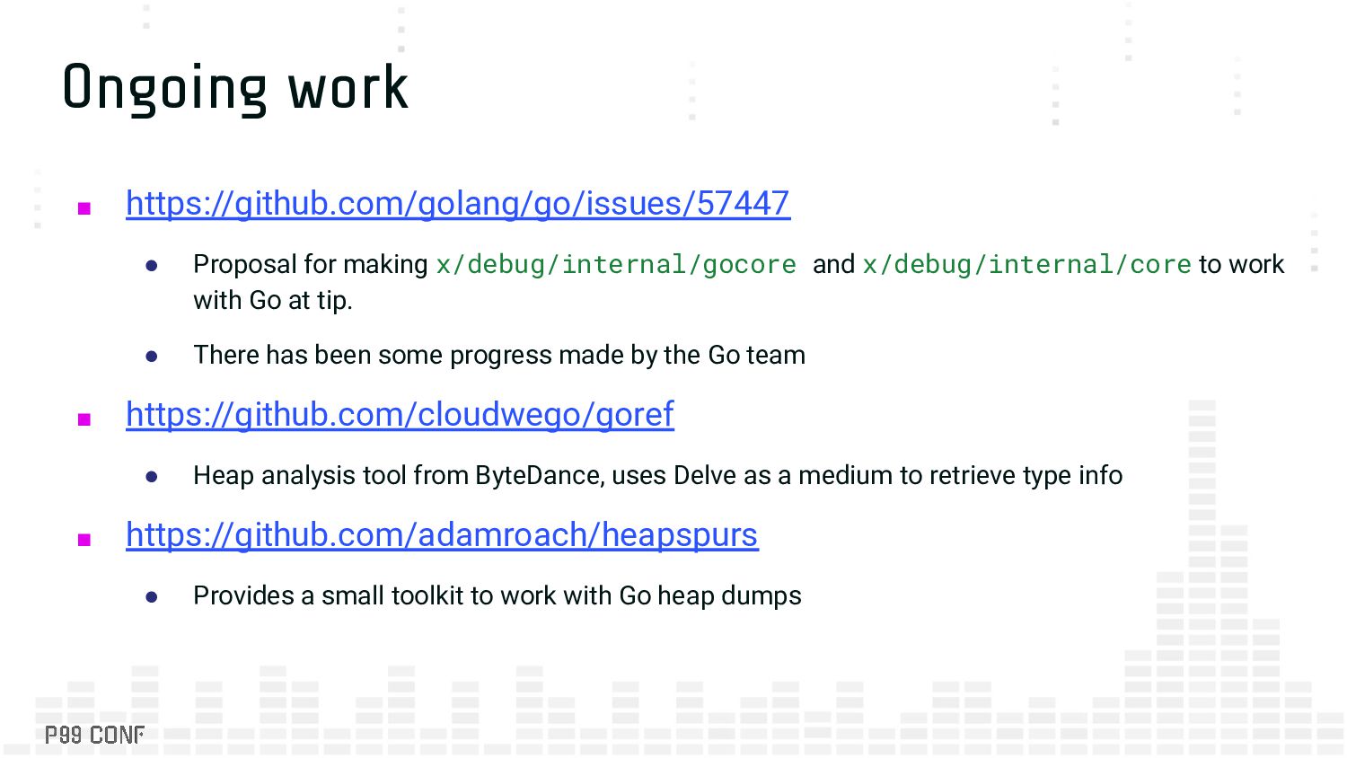This screenshot has width=1347, height=758.
Task: Open the golang/go issues/57447 link
Action: click(458, 204)
